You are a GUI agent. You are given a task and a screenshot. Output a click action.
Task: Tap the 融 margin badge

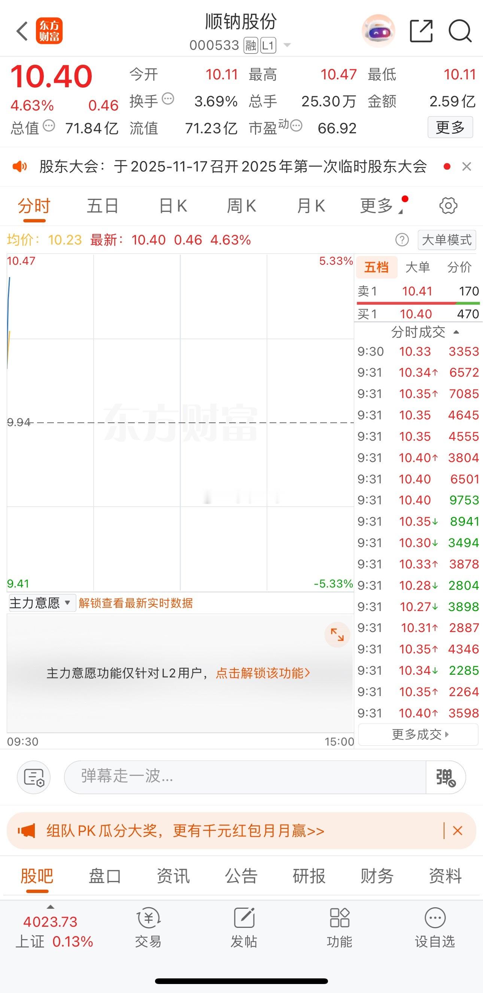coord(250,46)
